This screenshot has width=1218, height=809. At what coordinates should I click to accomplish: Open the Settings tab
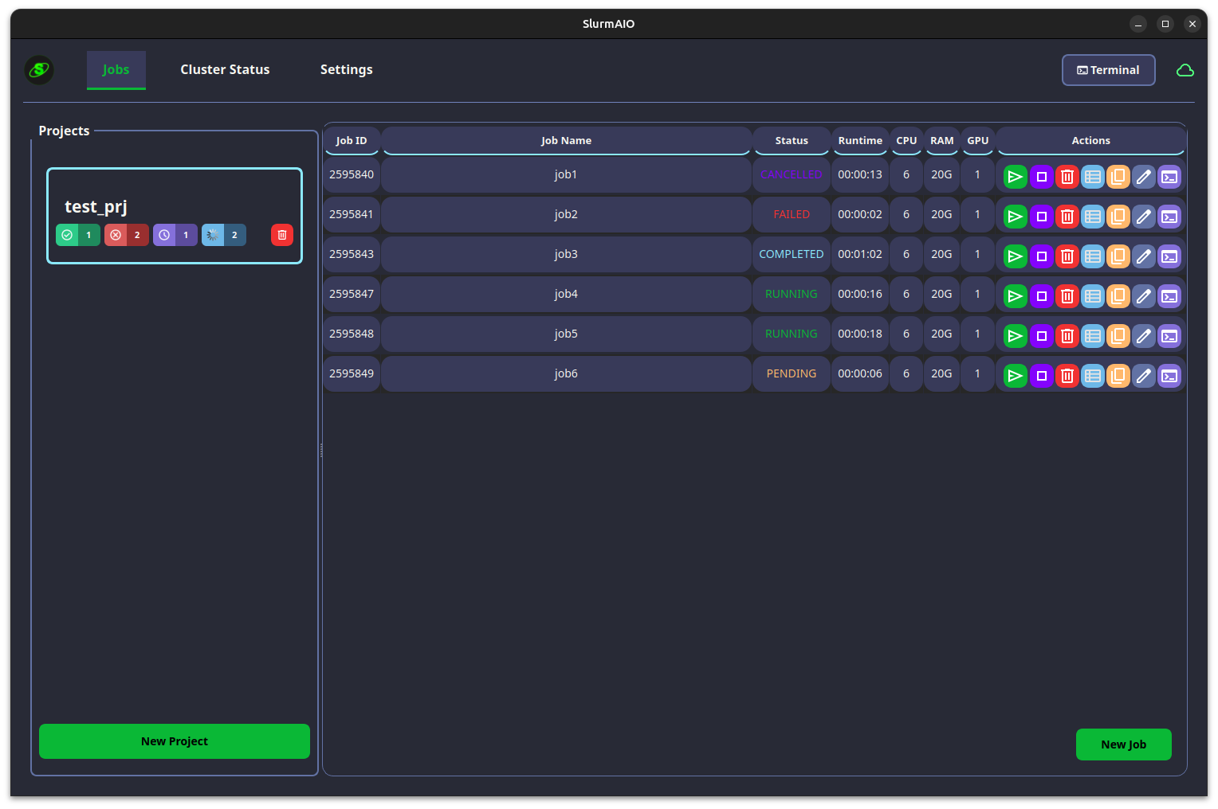346,70
